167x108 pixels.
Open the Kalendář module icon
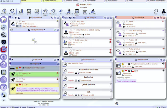tap(29, 11)
